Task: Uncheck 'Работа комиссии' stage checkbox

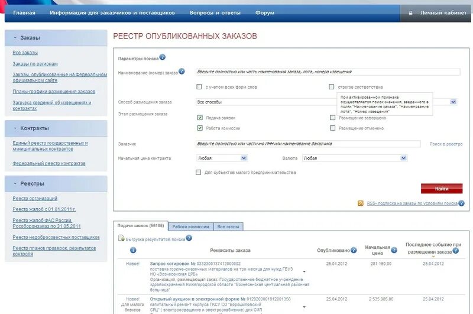Action: pos(200,128)
